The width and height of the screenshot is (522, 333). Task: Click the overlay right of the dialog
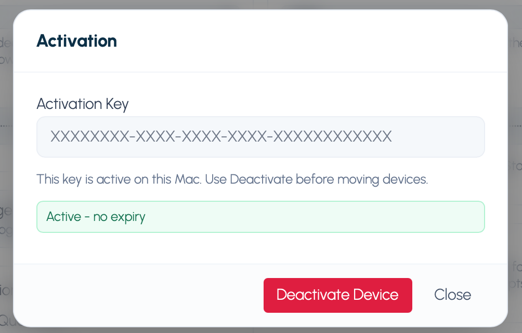[517, 166]
